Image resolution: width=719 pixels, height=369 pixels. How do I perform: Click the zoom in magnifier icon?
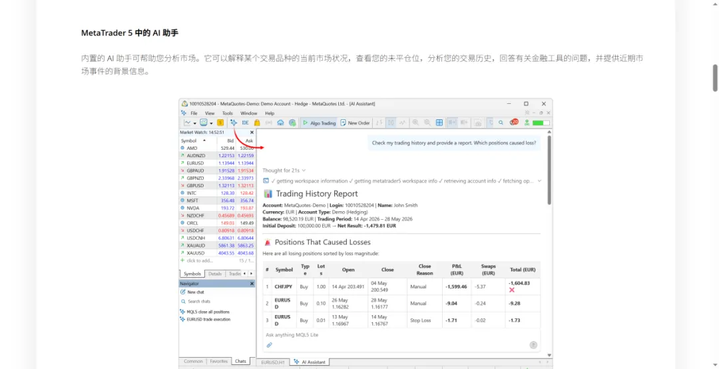(x=415, y=123)
